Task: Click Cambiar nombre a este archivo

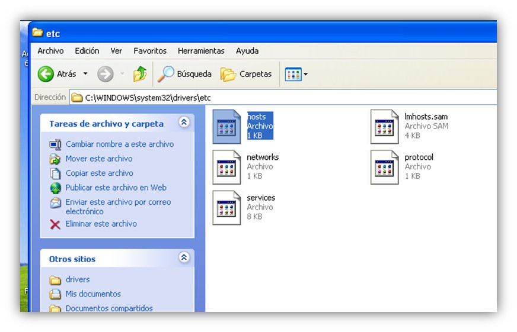Action: point(120,144)
